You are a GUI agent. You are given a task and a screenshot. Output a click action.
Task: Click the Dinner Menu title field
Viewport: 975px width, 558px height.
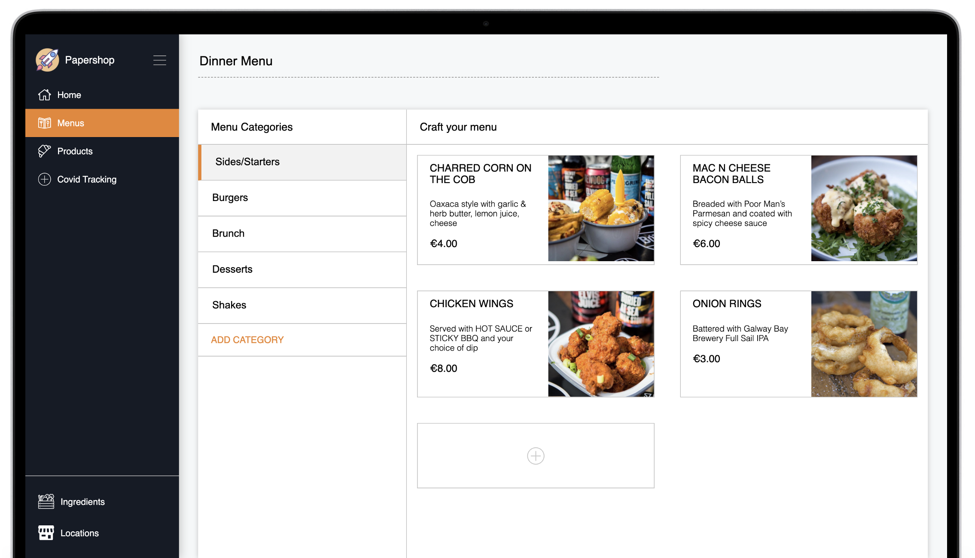pyautogui.click(x=236, y=61)
